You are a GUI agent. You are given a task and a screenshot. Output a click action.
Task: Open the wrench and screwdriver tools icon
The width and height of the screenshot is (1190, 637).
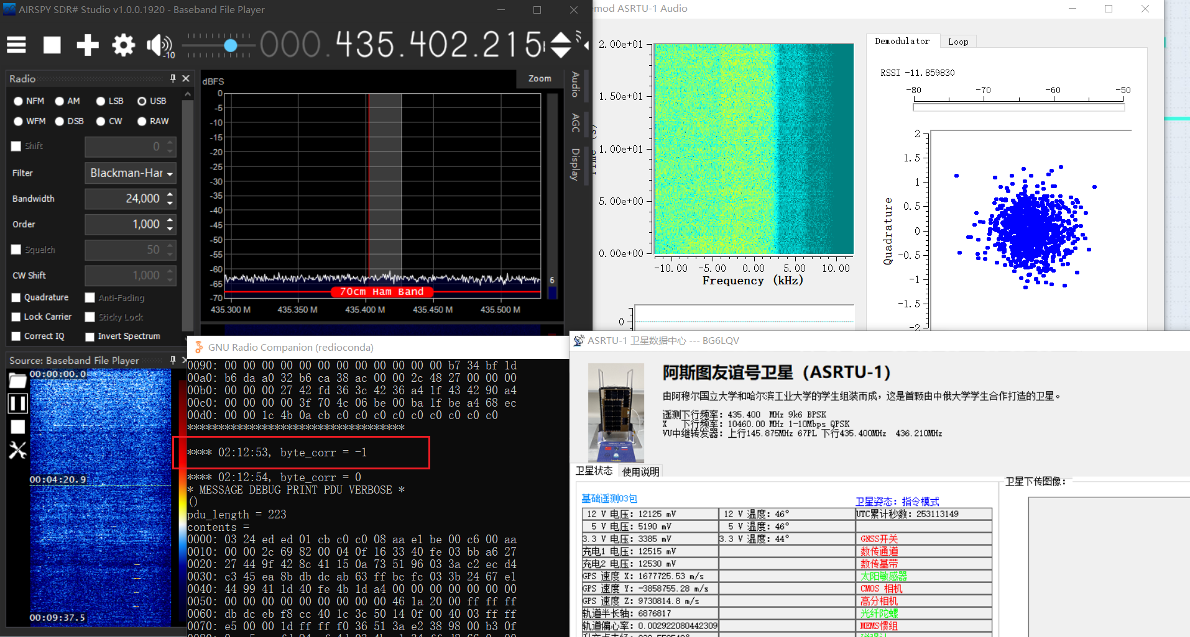tap(17, 450)
